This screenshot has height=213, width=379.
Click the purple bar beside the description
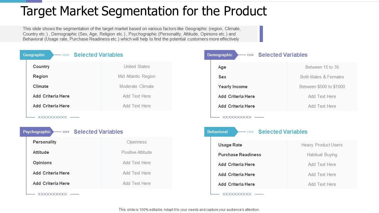tap(261, 34)
